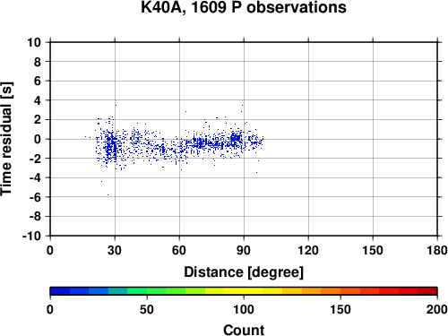
Task: Click the Count colorbar label
Action: (x=244, y=330)
